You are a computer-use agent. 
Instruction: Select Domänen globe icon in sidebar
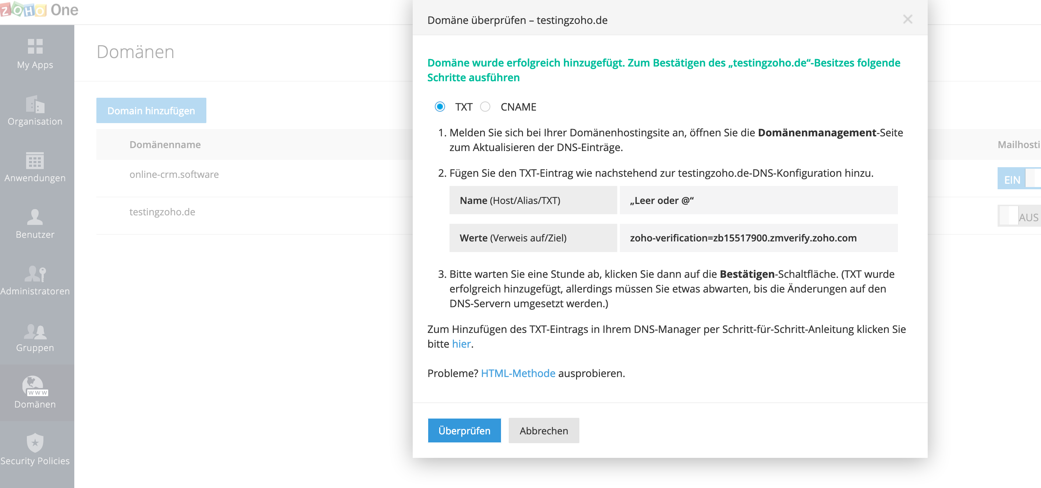pyautogui.click(x=35, y=386)
